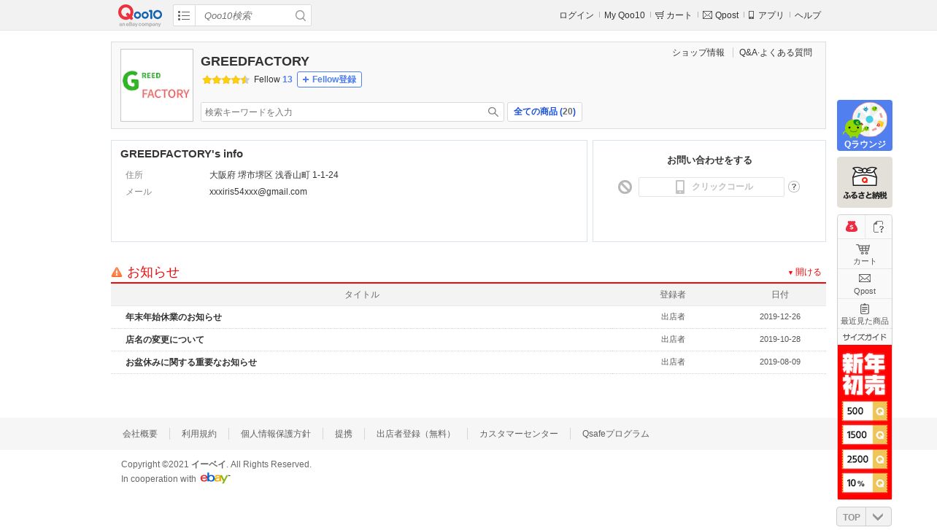Viewport: 937px width, 530px height.
Task: Open 最近見た商品 in the sidebar
Action: coord(865,313)
